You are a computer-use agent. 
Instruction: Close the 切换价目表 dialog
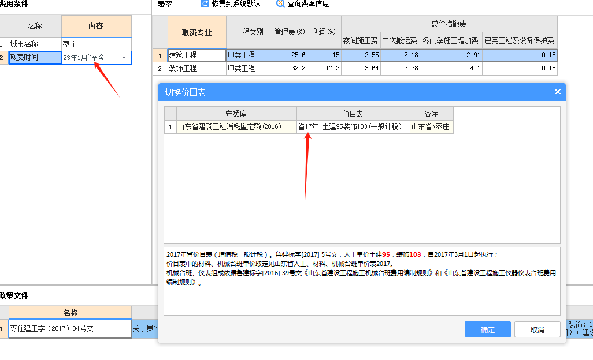coord(557,92)
